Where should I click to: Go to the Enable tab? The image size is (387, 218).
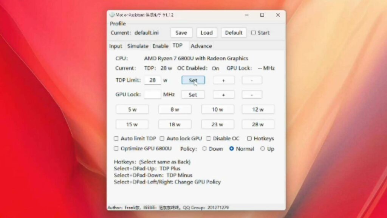coord(160,46)
